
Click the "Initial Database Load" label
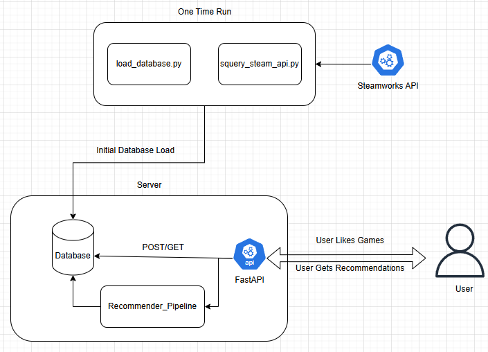(136, 150)
